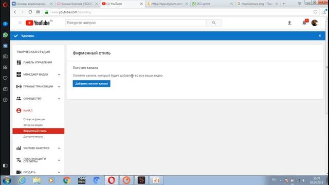The width and height of the screenshot is (329, 185).
Task: Switch to the second browser tab
Action: click(77, 4)
